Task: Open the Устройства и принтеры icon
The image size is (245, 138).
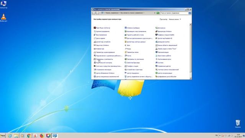Action: coord(126,70)
